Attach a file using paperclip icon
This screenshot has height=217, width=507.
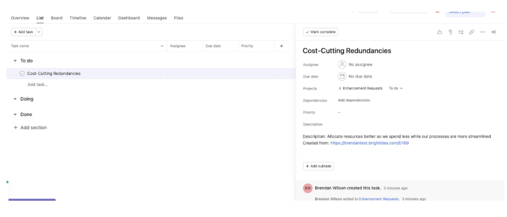click(x=450, y=32)
